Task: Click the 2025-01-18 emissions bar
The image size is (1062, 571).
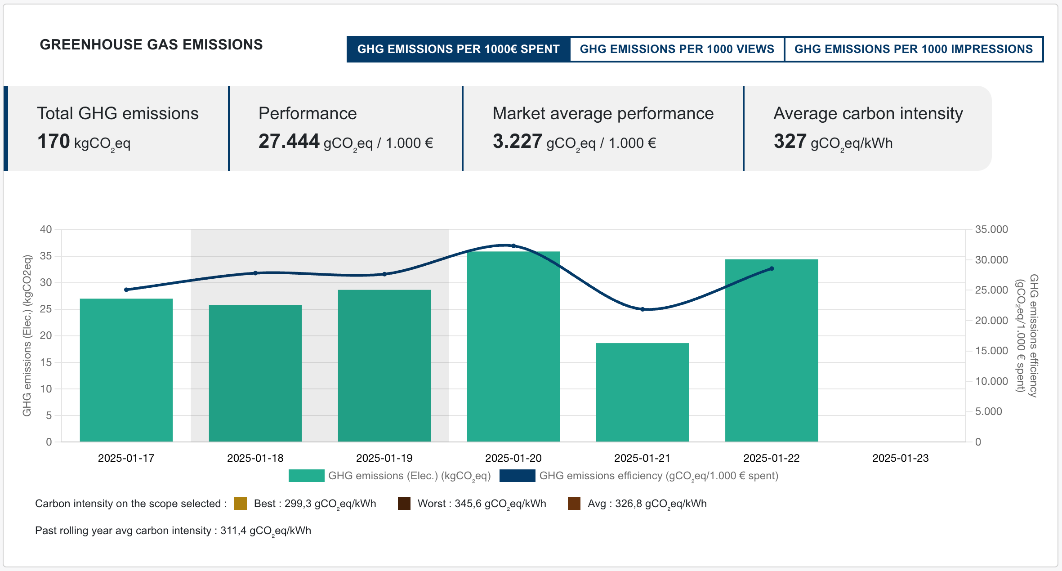Action: pyautogui.click(x=255, y=373)
